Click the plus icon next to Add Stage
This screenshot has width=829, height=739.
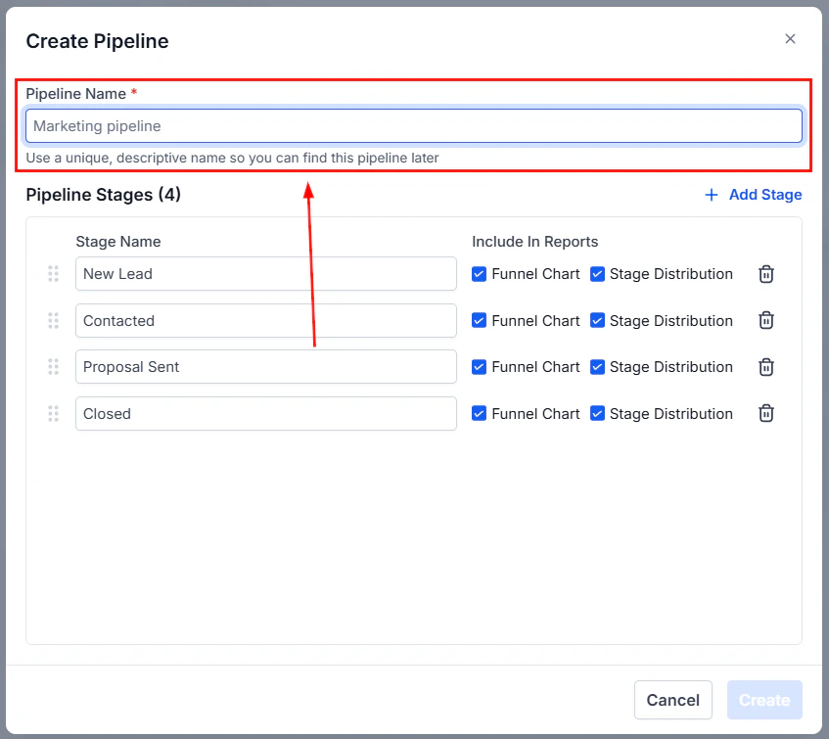point(711,195)
